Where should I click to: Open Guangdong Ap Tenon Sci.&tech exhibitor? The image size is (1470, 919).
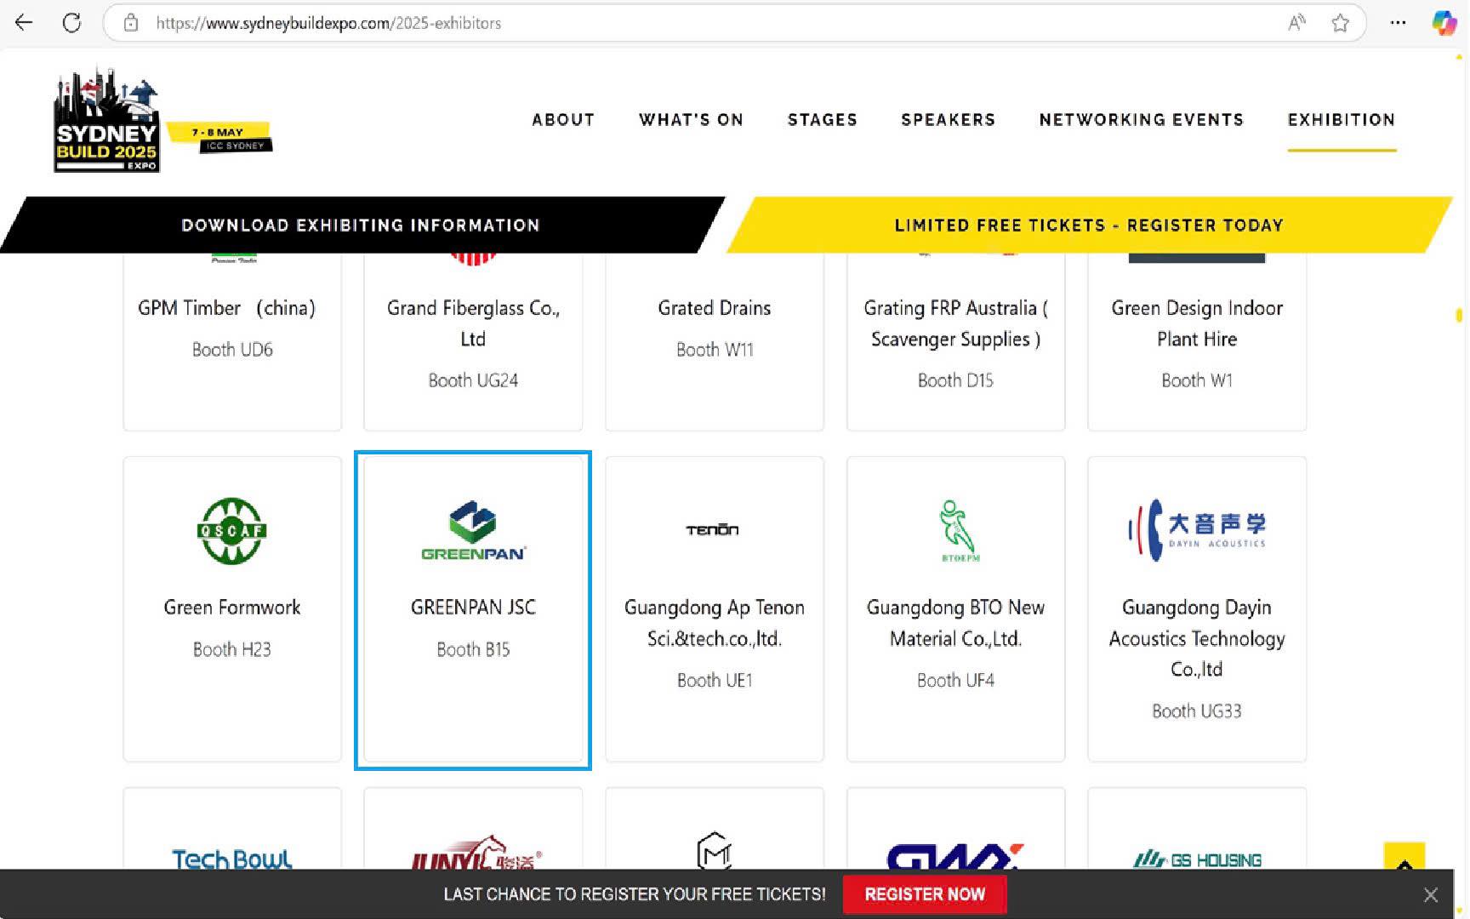click(715, 623)
